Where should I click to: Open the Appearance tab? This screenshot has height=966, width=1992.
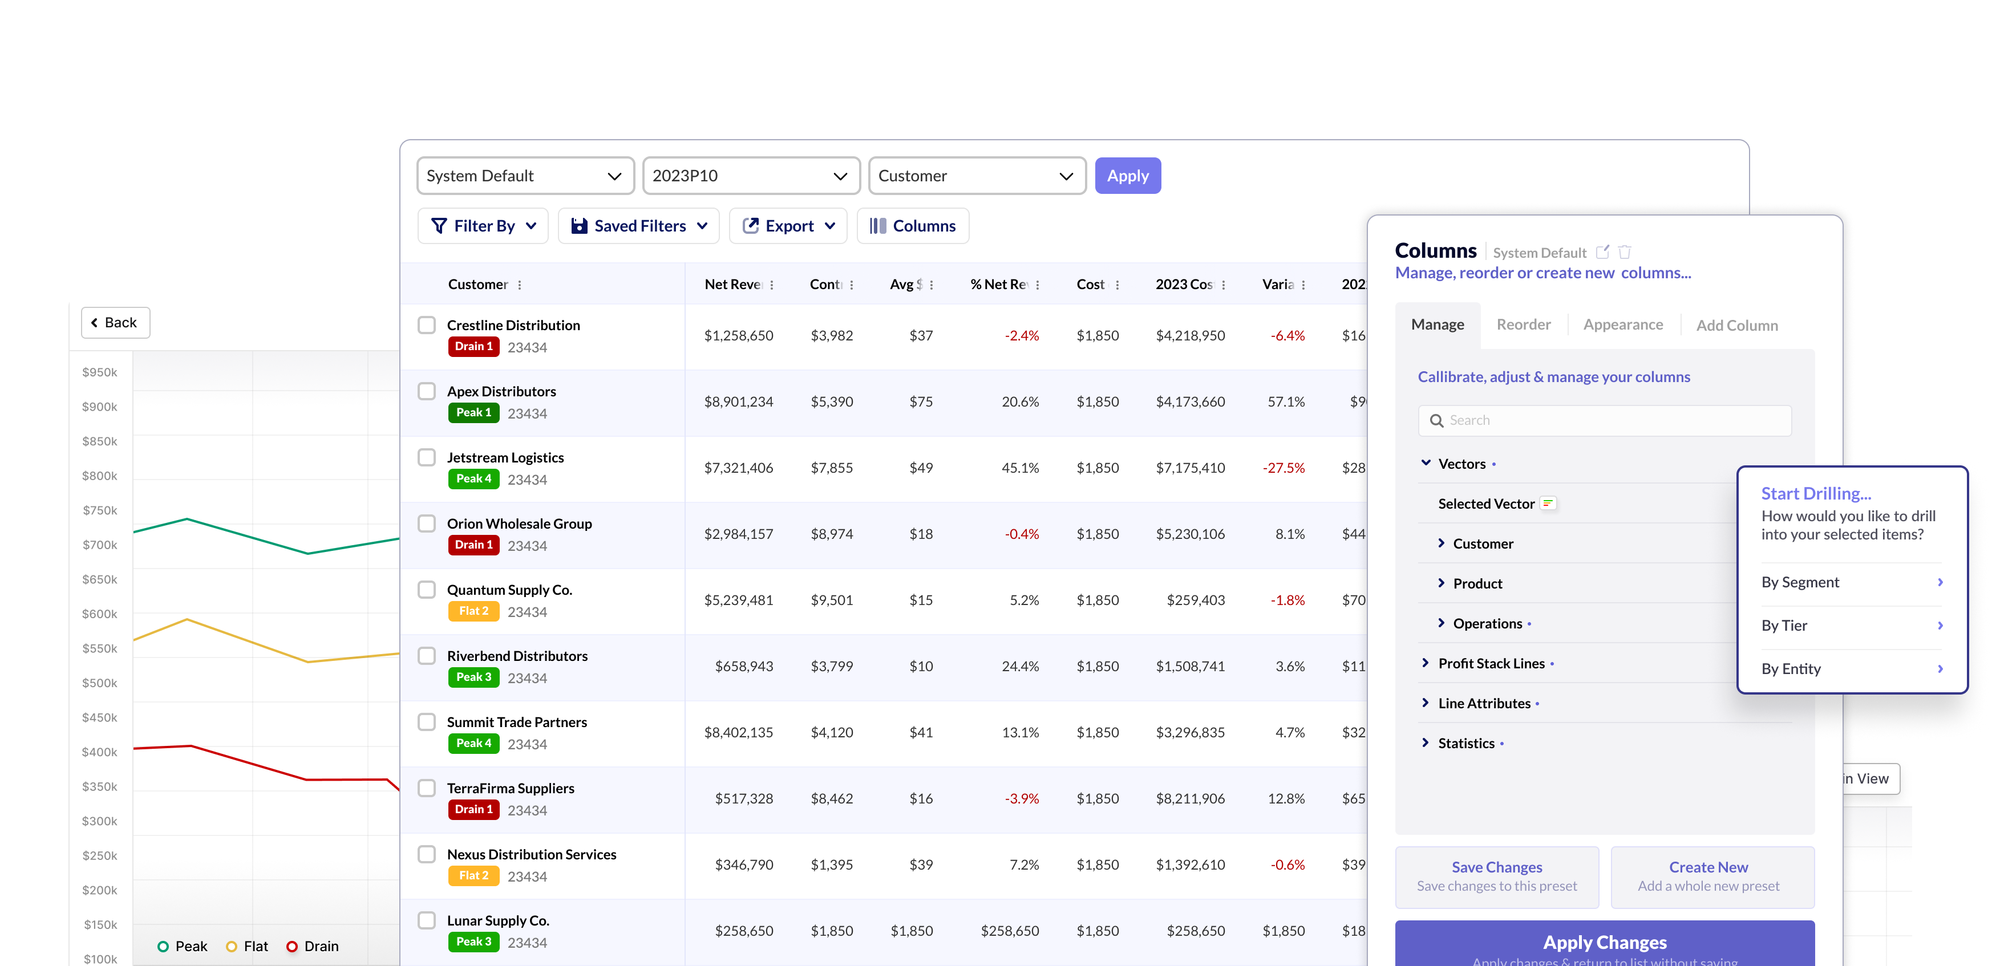tap(1622, 324)
